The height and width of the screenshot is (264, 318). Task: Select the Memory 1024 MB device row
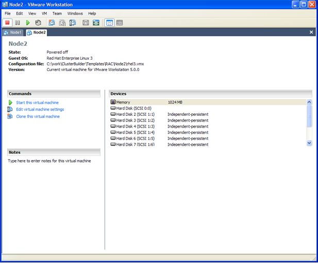[x=208, y=102]
